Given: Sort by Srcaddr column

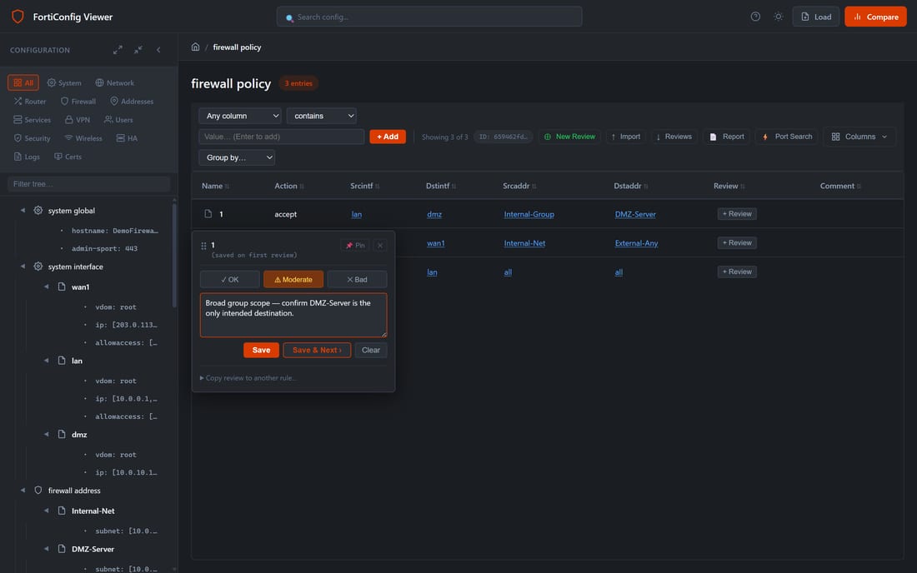Looking at the screenshot, I should click(519, 186).
